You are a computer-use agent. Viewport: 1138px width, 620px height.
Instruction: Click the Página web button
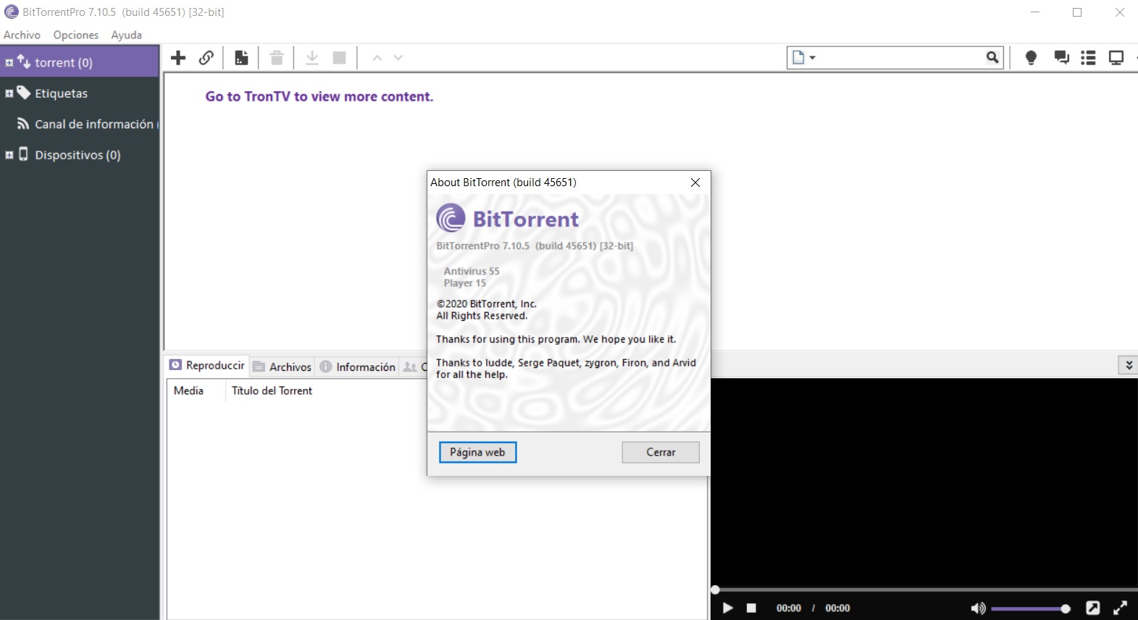coord(477,452)
